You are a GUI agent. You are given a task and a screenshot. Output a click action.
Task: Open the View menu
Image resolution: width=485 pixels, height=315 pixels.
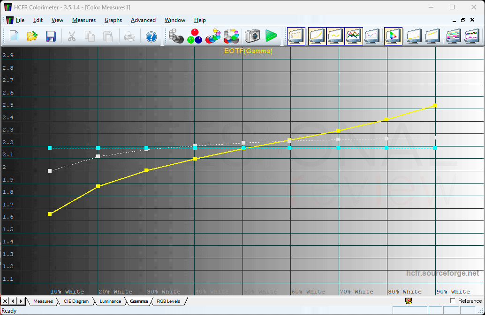[x=57, y=20]
